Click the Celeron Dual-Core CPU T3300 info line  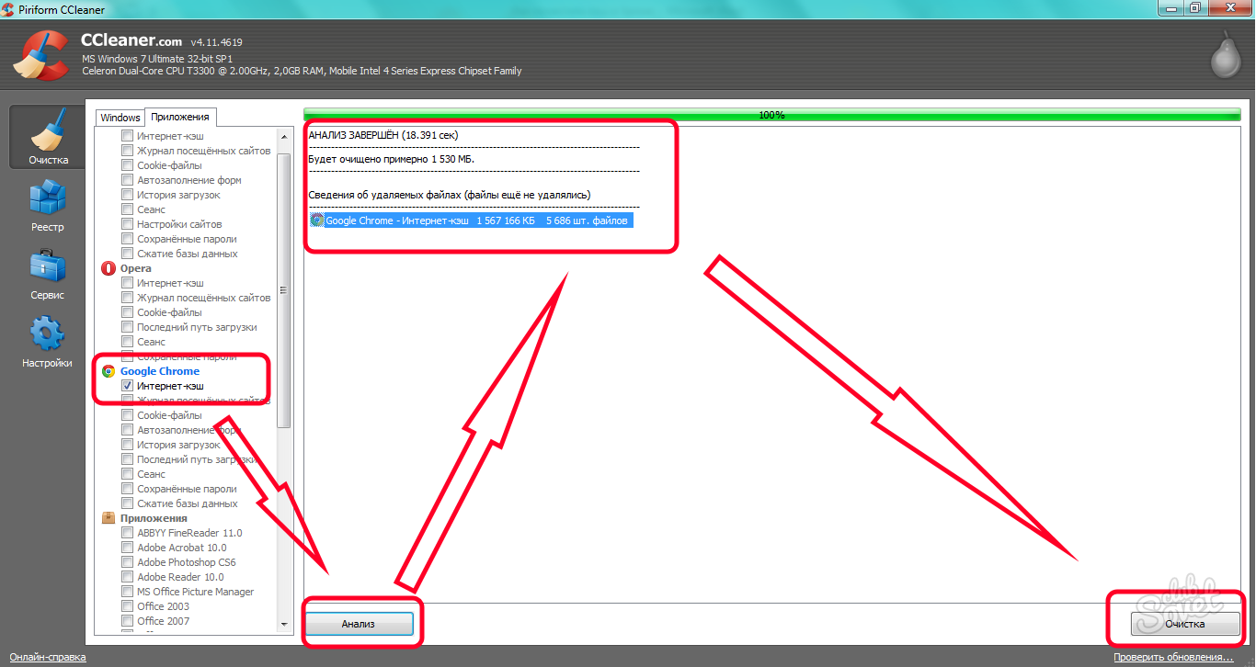(x=302, y=71)
